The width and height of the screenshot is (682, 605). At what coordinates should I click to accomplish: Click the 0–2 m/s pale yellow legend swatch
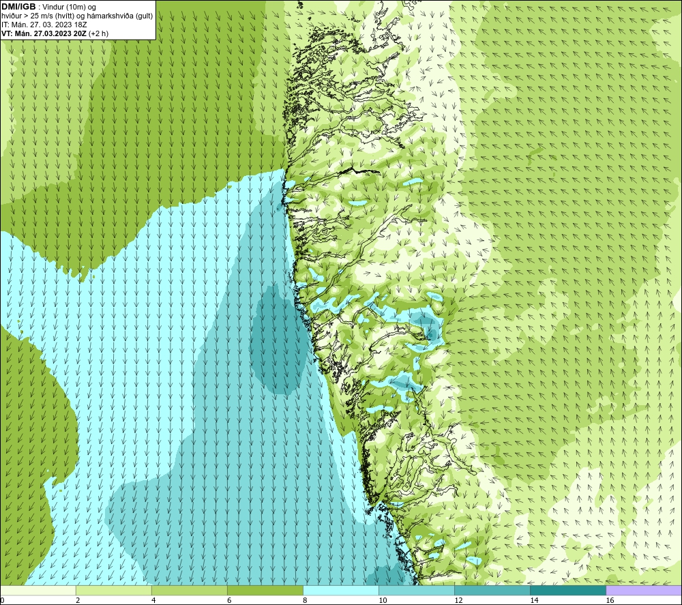(38, 590)
